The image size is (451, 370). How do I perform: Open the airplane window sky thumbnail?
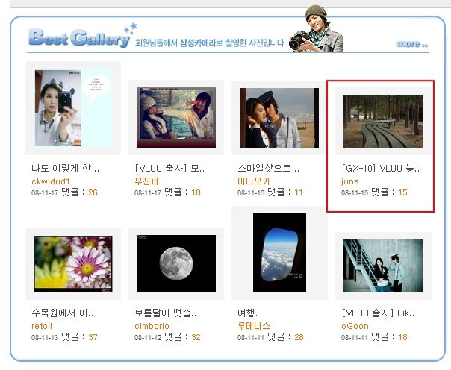click(279, 253)
